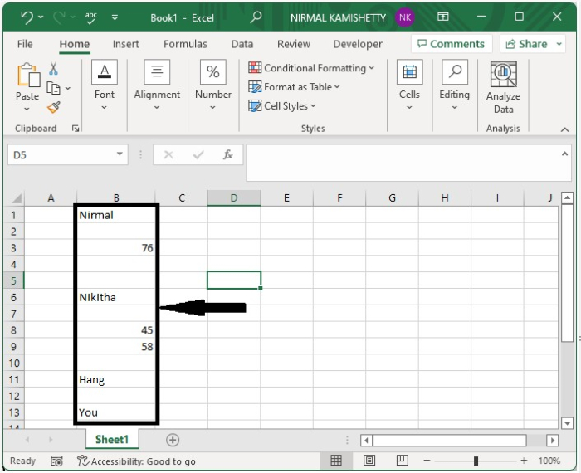Open the Clipboard dialog launcher
This screenshot has width=581, height=473.
tap(76, 129)
